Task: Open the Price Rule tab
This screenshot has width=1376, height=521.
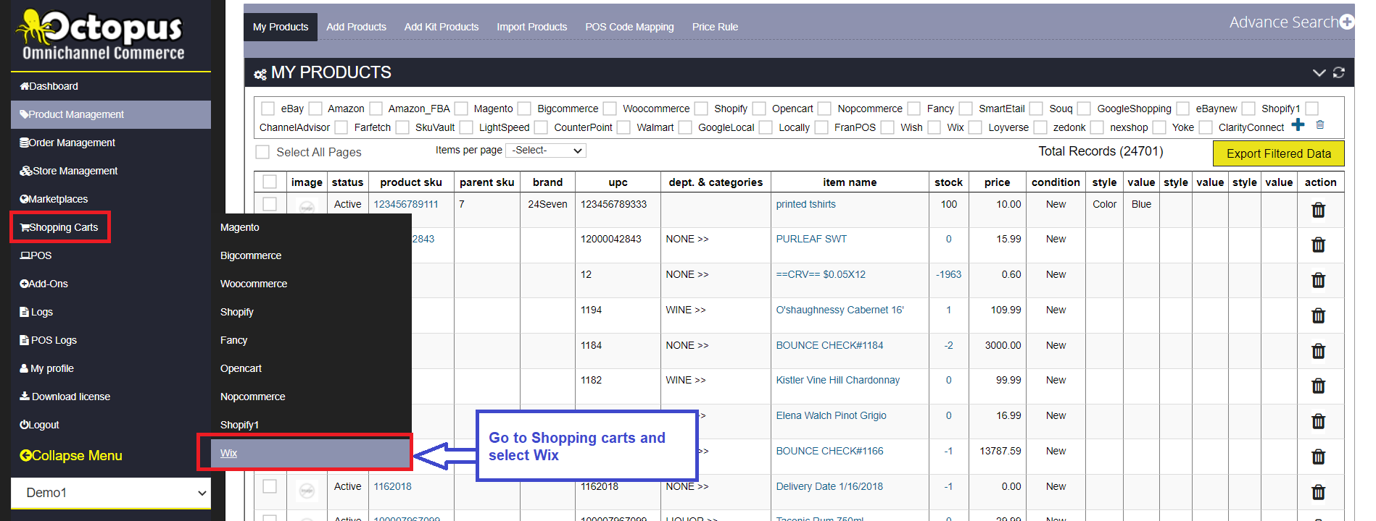Action: 715,27
